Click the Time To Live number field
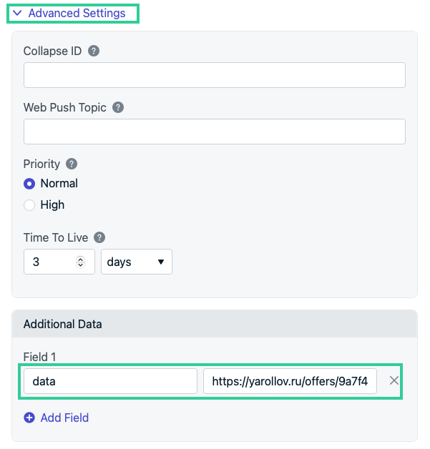The width and height of the screenshot is (430, 449). click(x=49, y=262)
